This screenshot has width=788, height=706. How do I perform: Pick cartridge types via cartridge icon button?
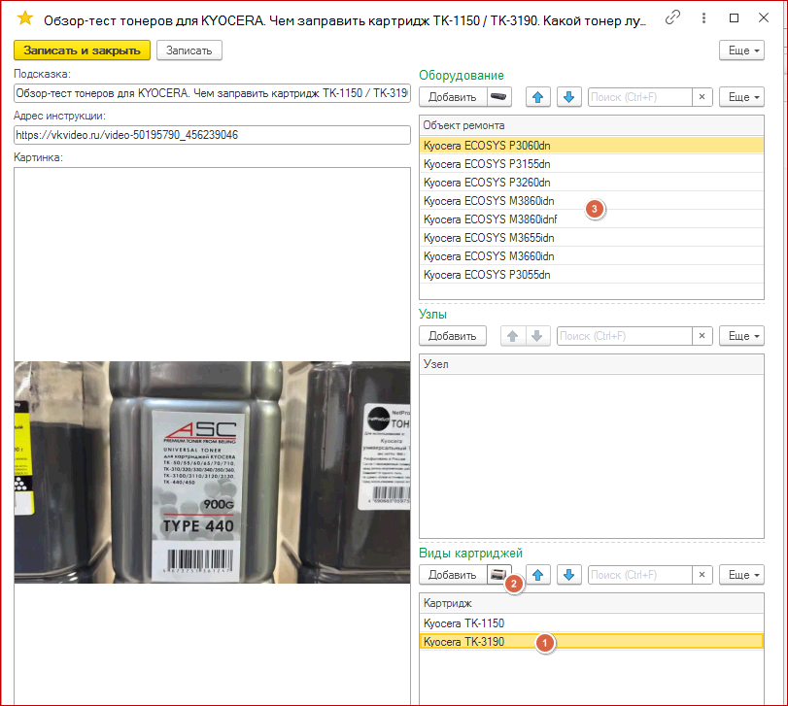[498, 575]
